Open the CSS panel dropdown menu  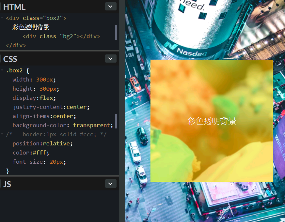pos(111,59)
